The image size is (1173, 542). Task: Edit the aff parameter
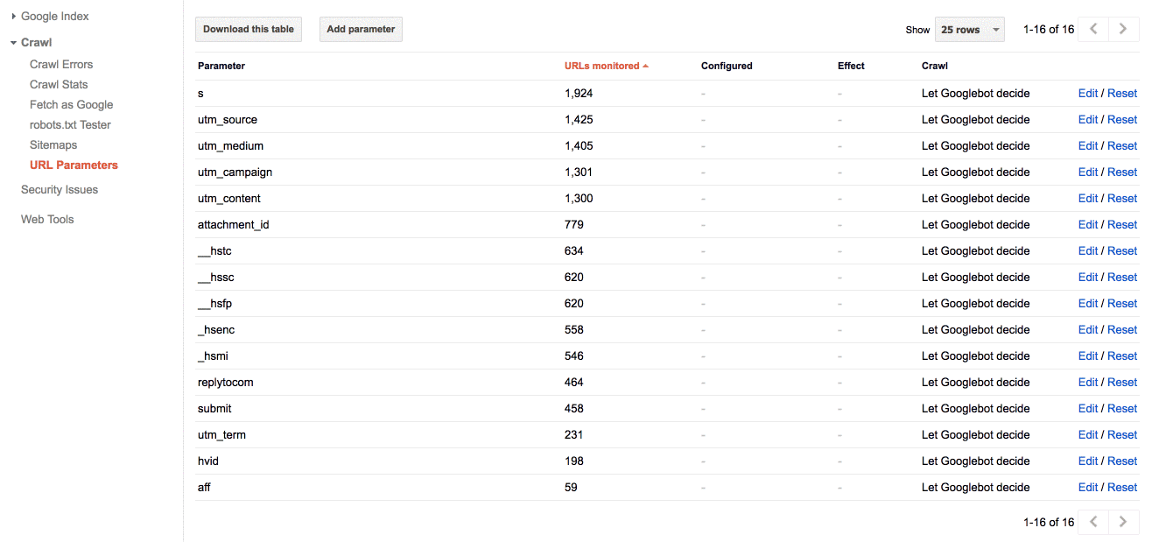coord(1088,487)
